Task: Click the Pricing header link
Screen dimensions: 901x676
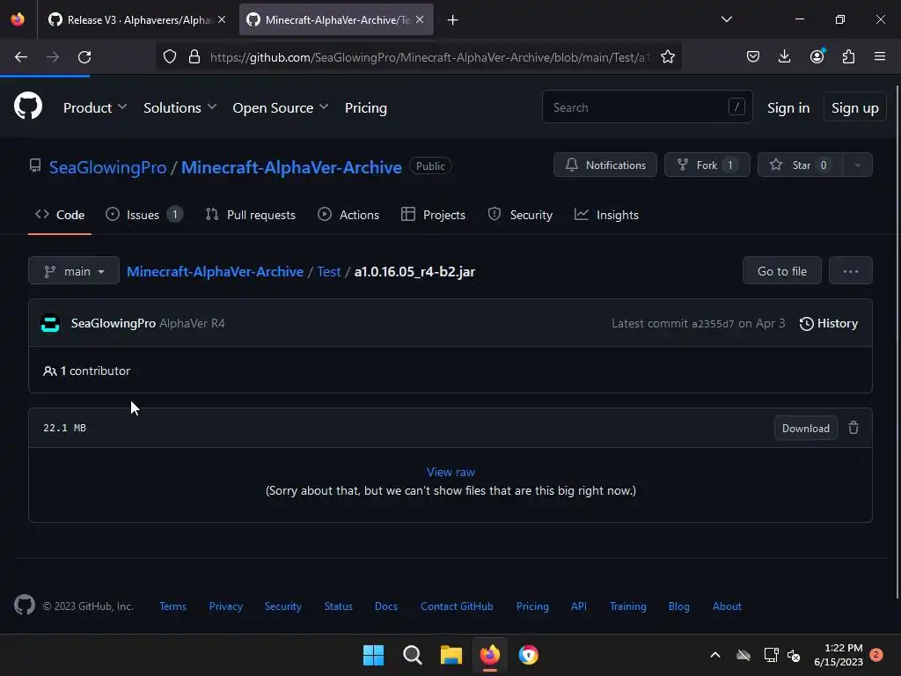Action: (365, 107)
